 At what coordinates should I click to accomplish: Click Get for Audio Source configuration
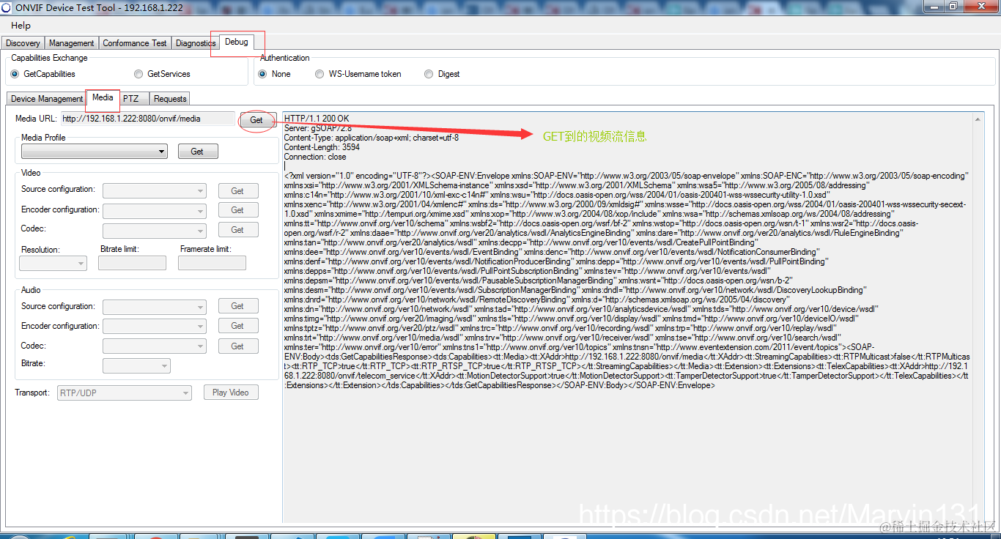[237, 306]
